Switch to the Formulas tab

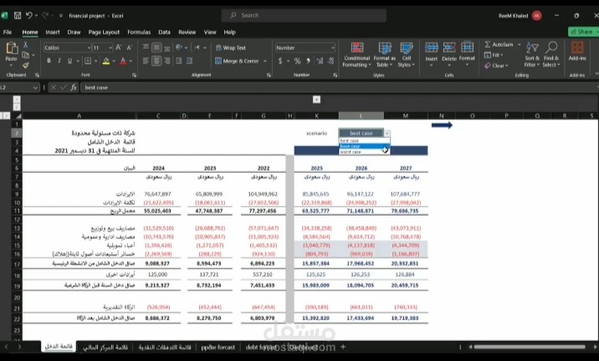(139, 32)
